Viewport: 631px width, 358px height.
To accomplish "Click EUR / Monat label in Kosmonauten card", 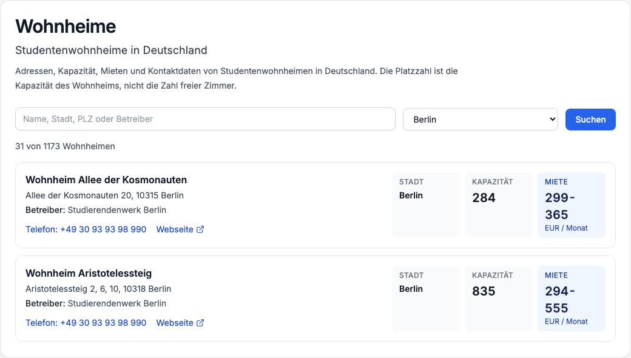I will tap(566, 228).
